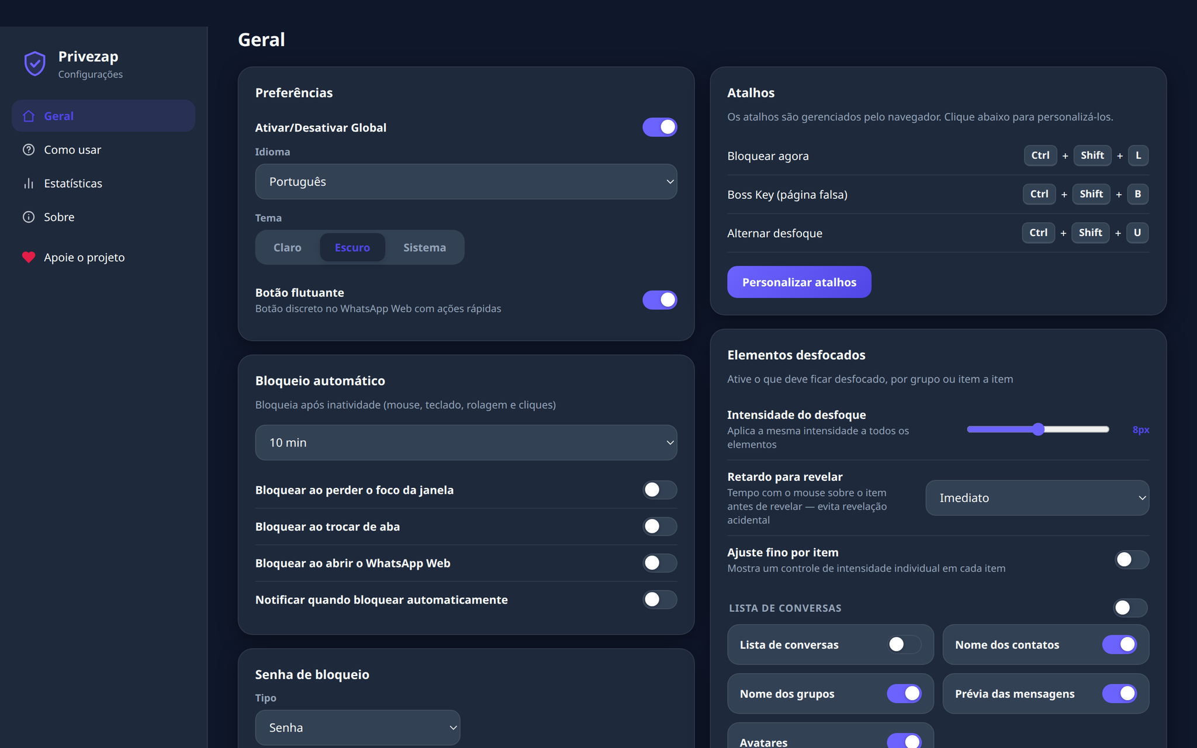Click the red heart icon for Apoie o projeto
Screen dimensions: 1197x748
point(29,257)
